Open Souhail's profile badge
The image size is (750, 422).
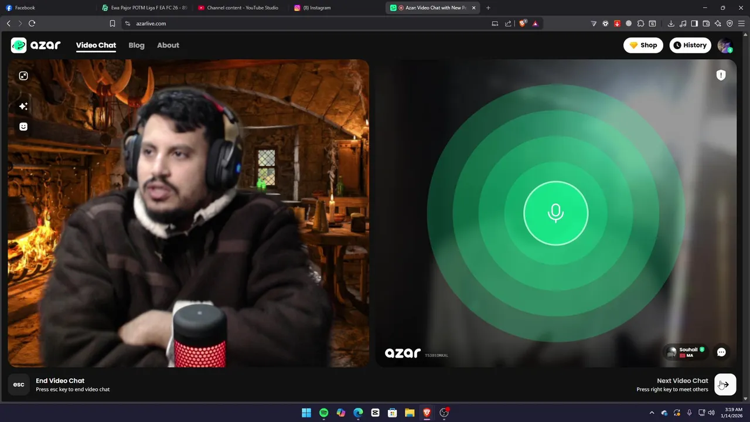coord(686,352)
